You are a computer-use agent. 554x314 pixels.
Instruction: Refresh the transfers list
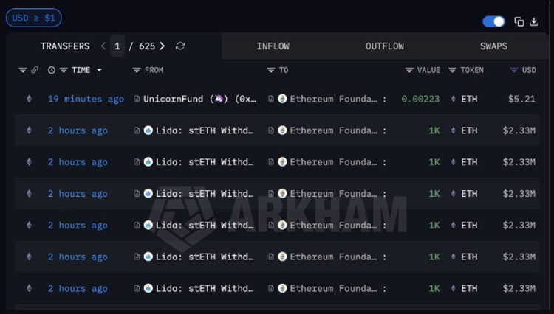(180, 46)
